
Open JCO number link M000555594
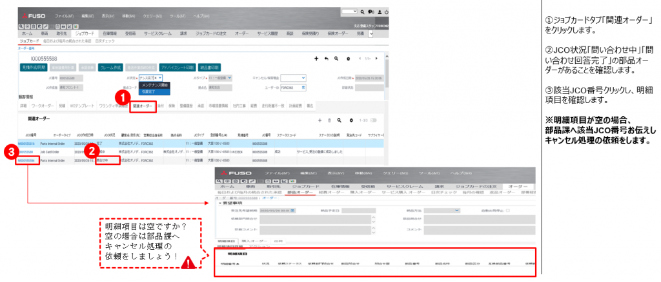tap(26, 160)
